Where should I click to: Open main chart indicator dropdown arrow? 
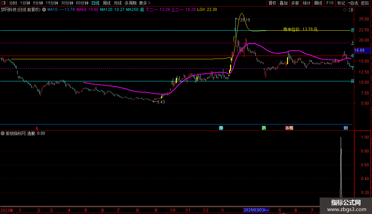click(x=44, y=10)
